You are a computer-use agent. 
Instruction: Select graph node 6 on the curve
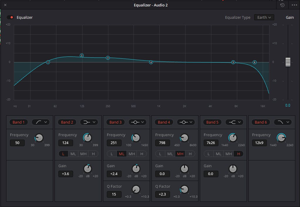point(255,62)
